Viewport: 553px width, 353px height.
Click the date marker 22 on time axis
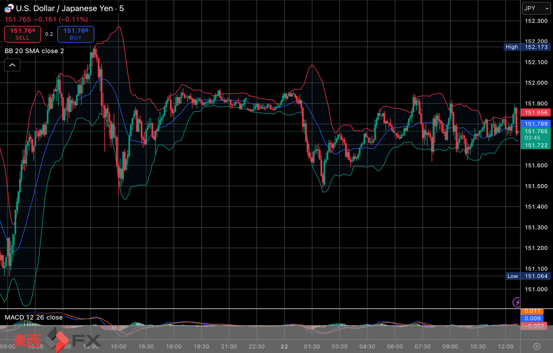tap(284, 346)
